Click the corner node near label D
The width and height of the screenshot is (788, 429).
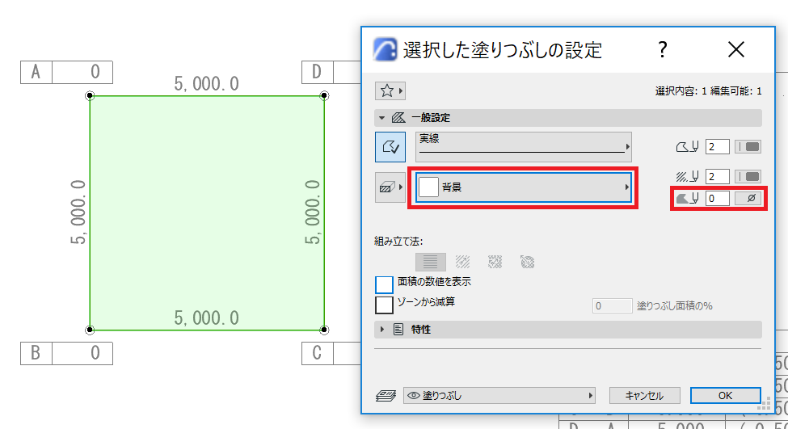click(x=324, y=95)
